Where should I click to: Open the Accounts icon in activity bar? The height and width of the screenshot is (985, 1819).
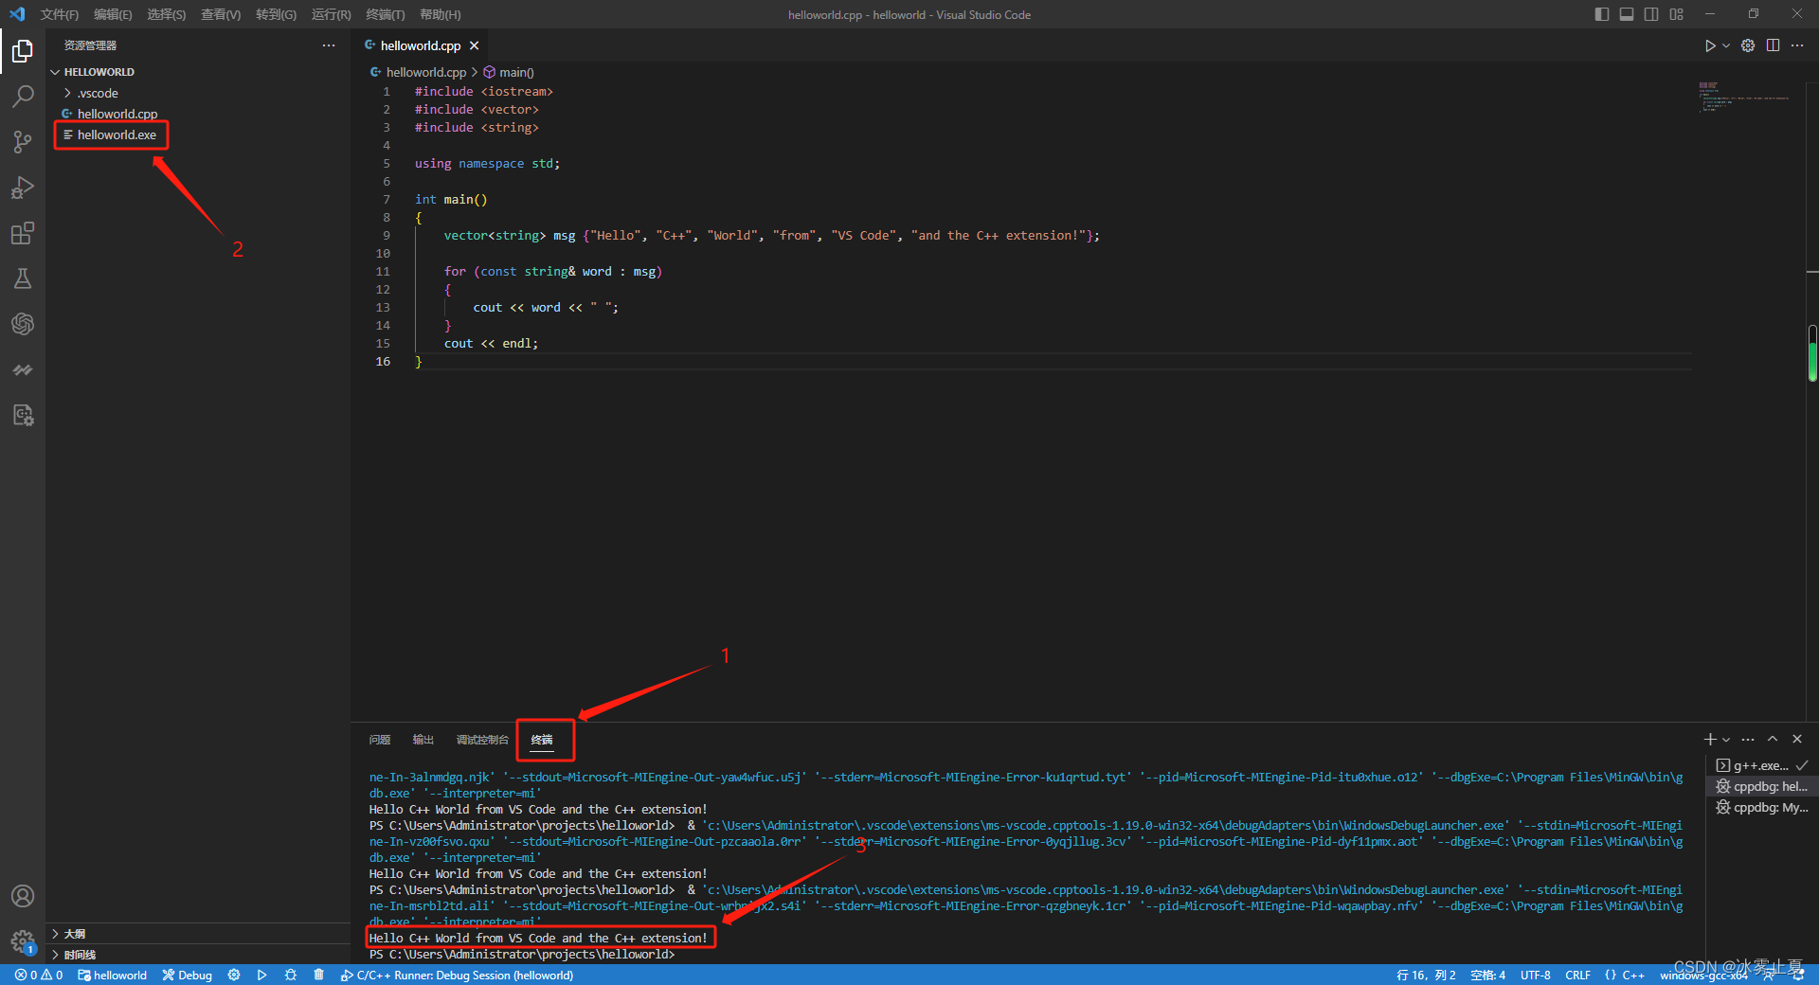pyautogui.click(x=23, y=896)
